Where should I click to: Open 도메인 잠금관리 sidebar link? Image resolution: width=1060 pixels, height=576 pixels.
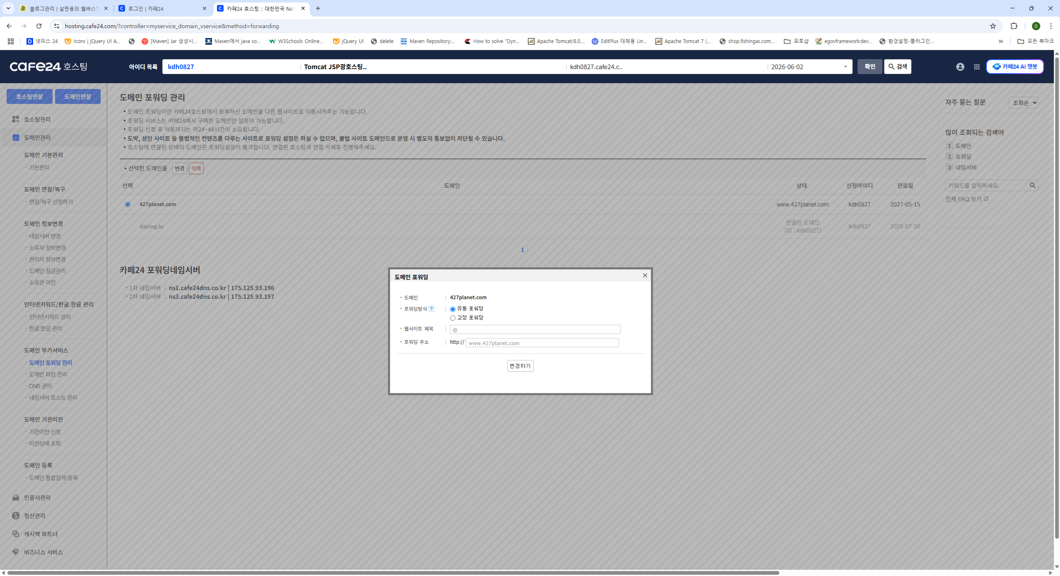[47, 271]
